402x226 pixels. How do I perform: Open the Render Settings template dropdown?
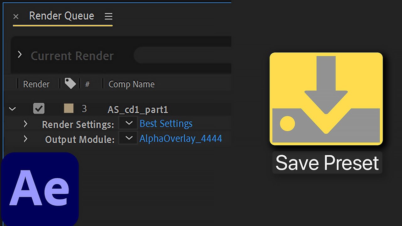(x=129, y=123)
